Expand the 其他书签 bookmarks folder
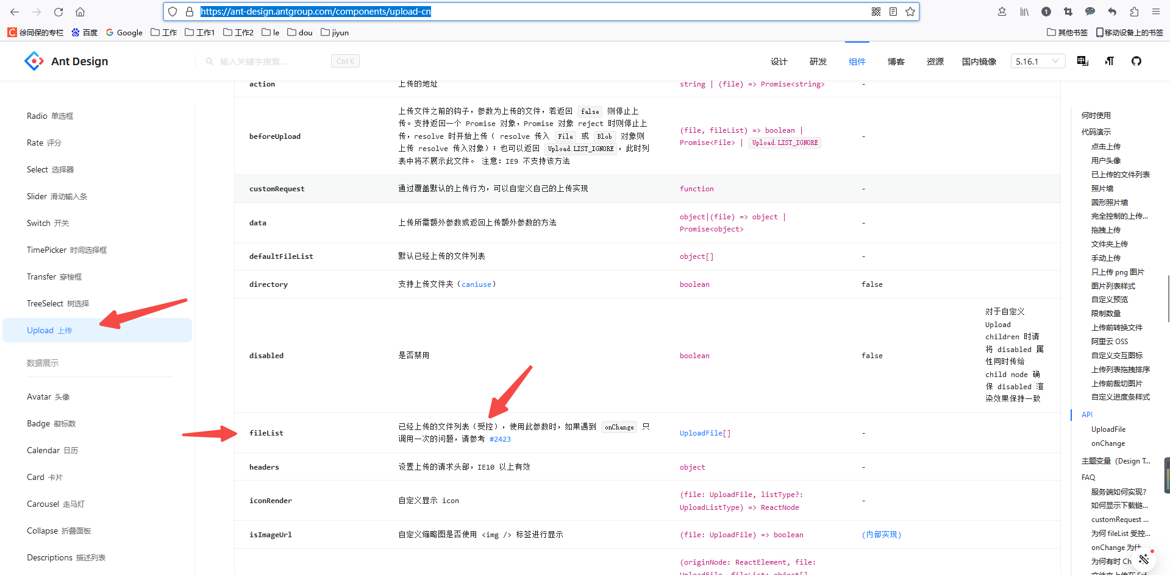1170x575 pixels. (1066, 32)
